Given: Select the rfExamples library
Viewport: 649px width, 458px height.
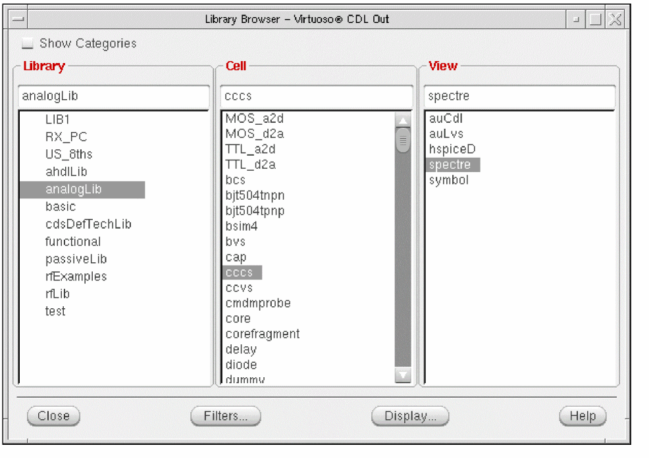Looking at the screenshot, I should [76, 276].
